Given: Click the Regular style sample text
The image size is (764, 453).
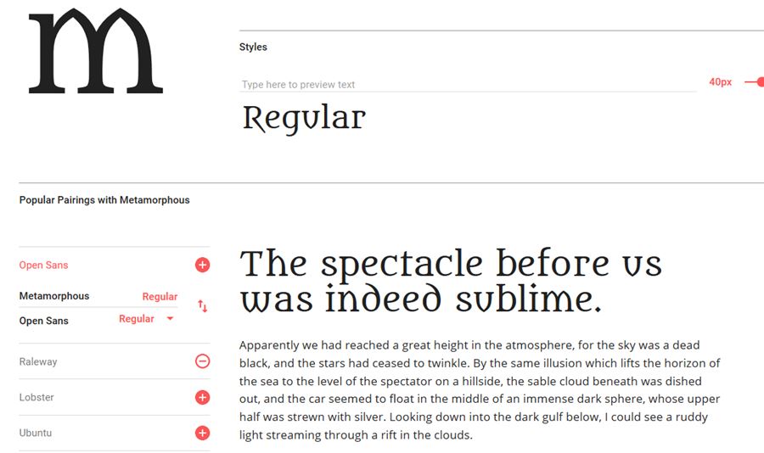Looking at the screenshot, I should (x=304, y=118).
